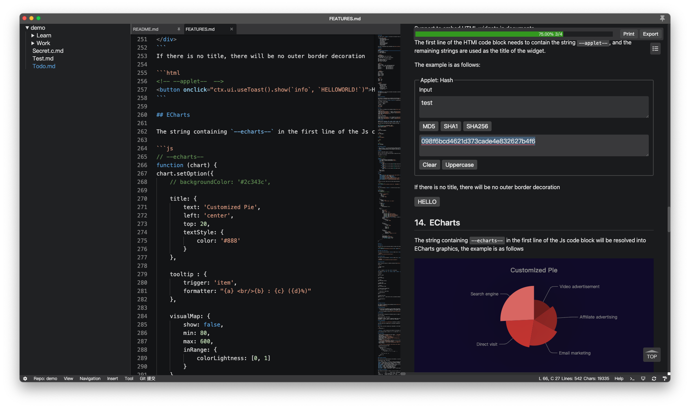
Task: Click the green 75.00% progress bar
Action: (489, 34)
